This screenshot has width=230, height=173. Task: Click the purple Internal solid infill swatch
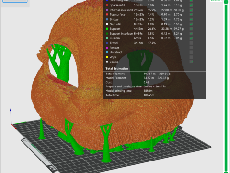point(107,10)
